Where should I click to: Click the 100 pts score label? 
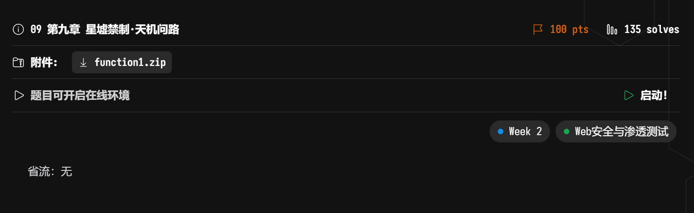point(569,30)
